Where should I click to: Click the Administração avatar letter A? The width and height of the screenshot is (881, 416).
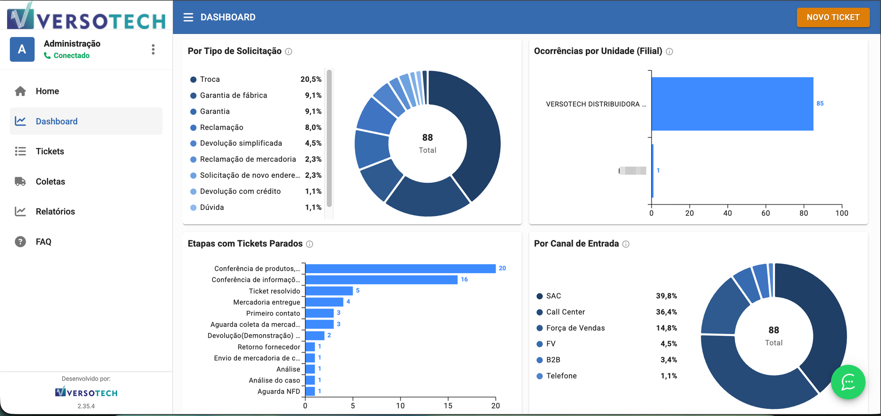[22, 49]
